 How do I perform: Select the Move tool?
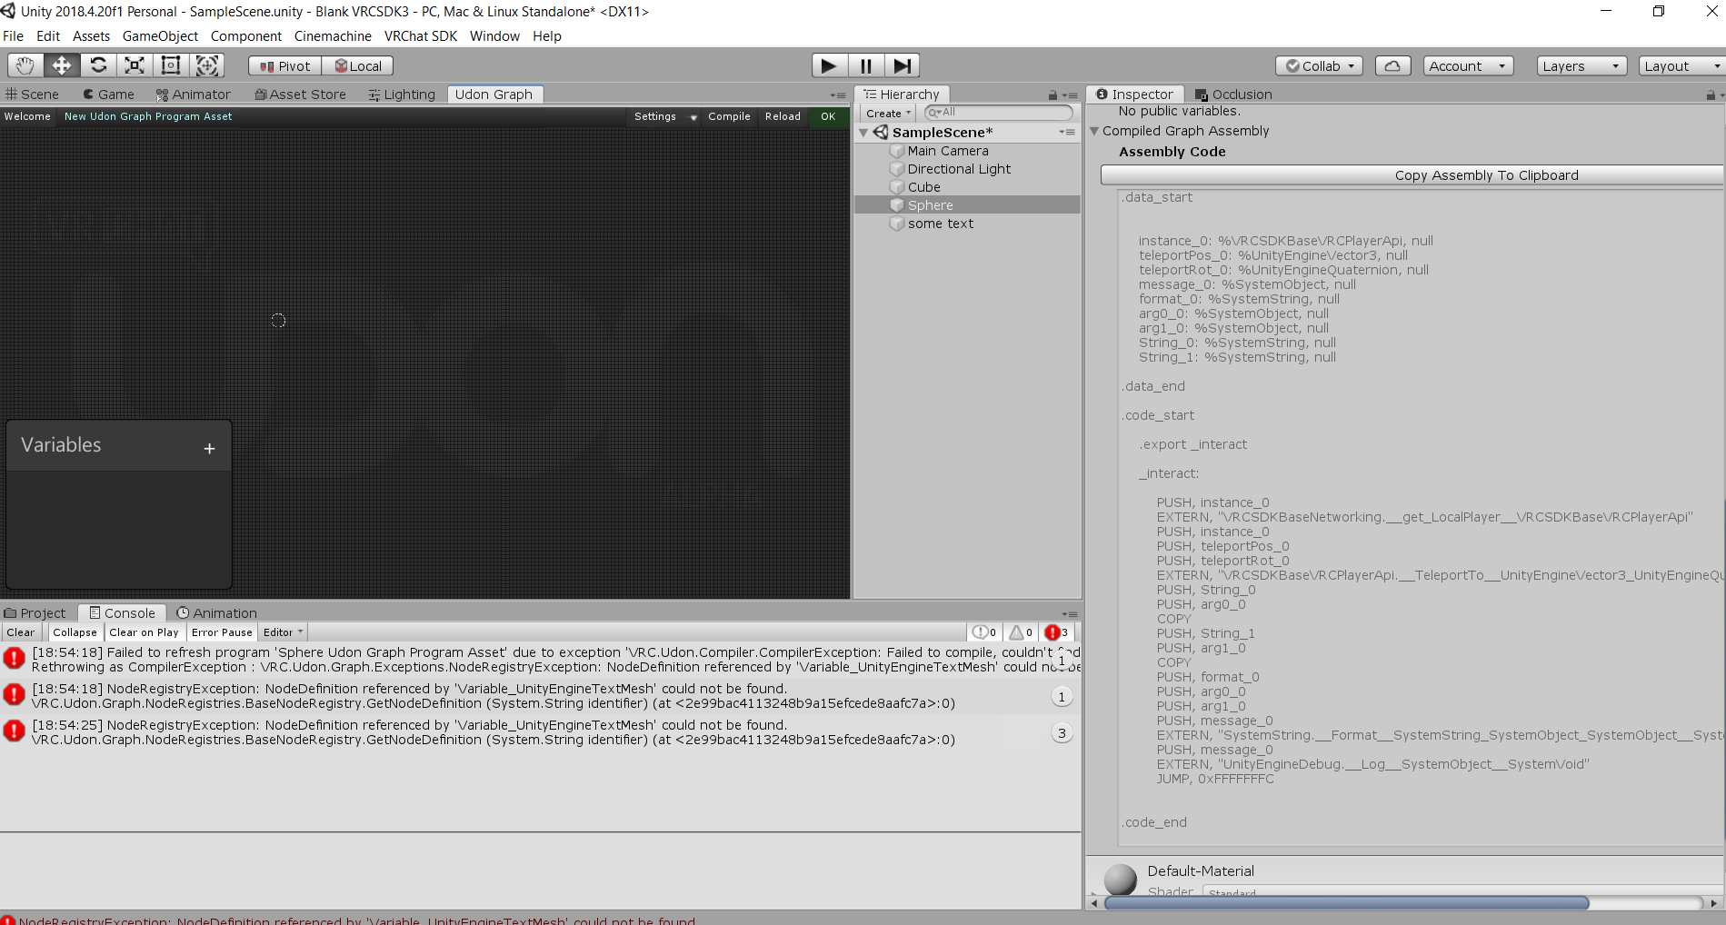[x=62, y=65]
